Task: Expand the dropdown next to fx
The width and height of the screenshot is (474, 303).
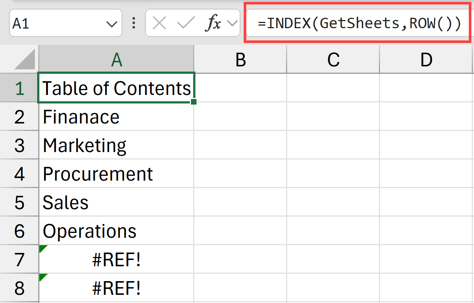Action: 232,24
